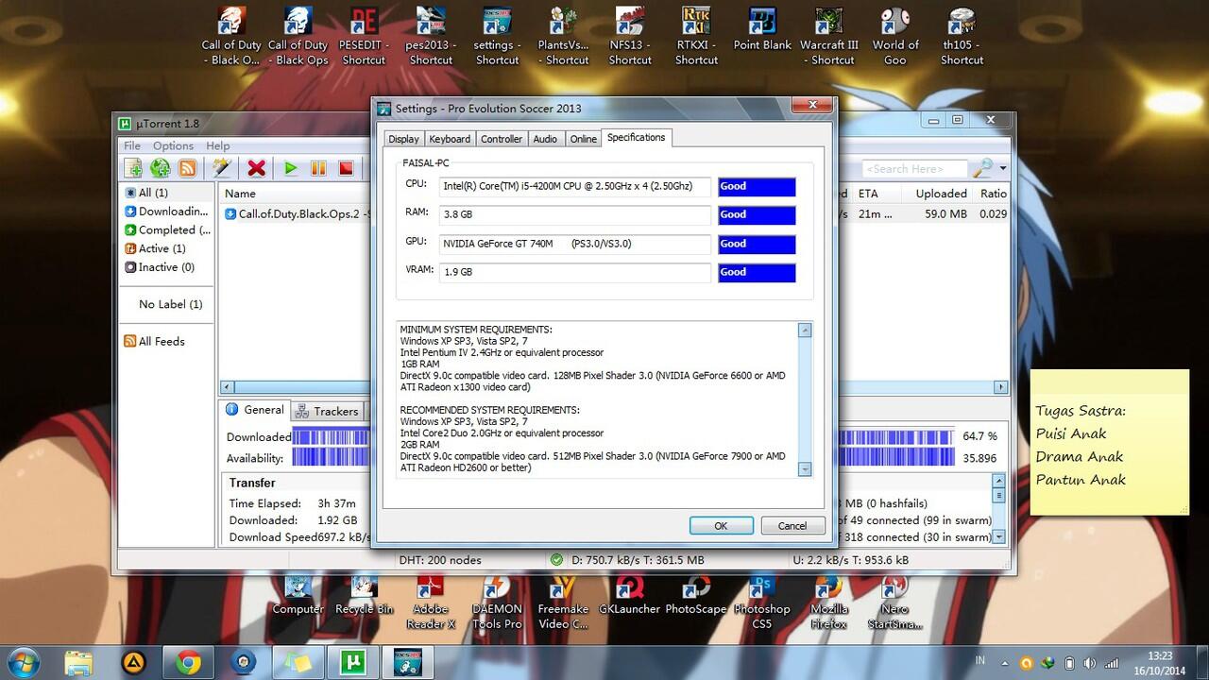The width and height of the screenshot is (1209, 680).
Task: Click the volume speaker tray icon
Action: click(1091, 662)
